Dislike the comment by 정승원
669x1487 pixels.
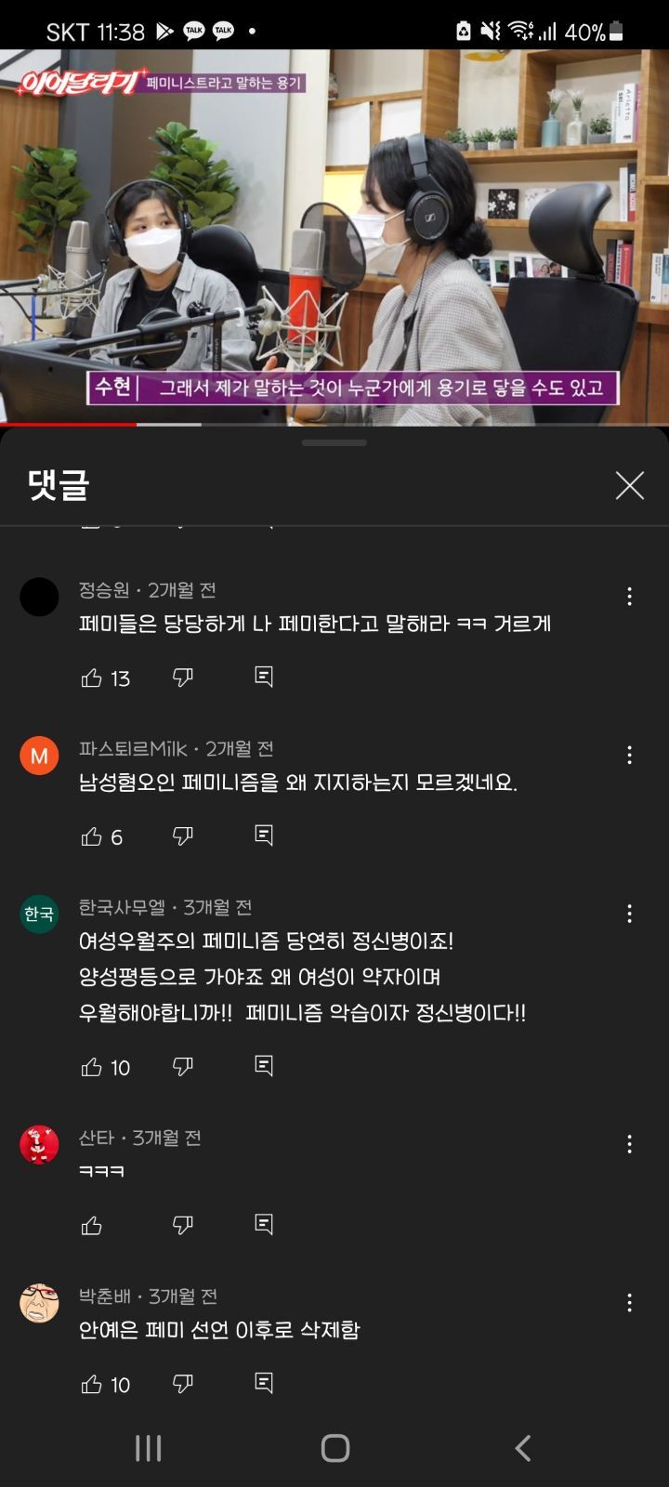[183, 678]
